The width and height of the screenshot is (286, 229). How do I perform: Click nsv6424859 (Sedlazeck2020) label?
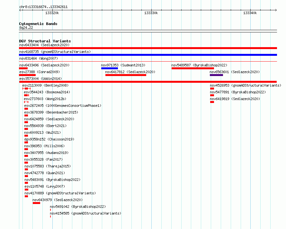(x=49, y=119)
